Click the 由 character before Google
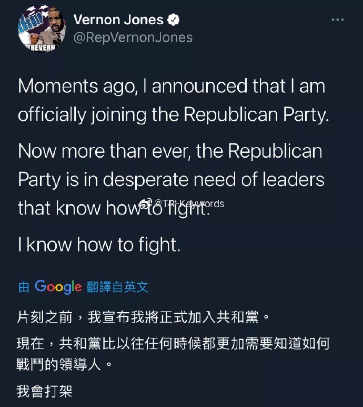 point(24,287)
